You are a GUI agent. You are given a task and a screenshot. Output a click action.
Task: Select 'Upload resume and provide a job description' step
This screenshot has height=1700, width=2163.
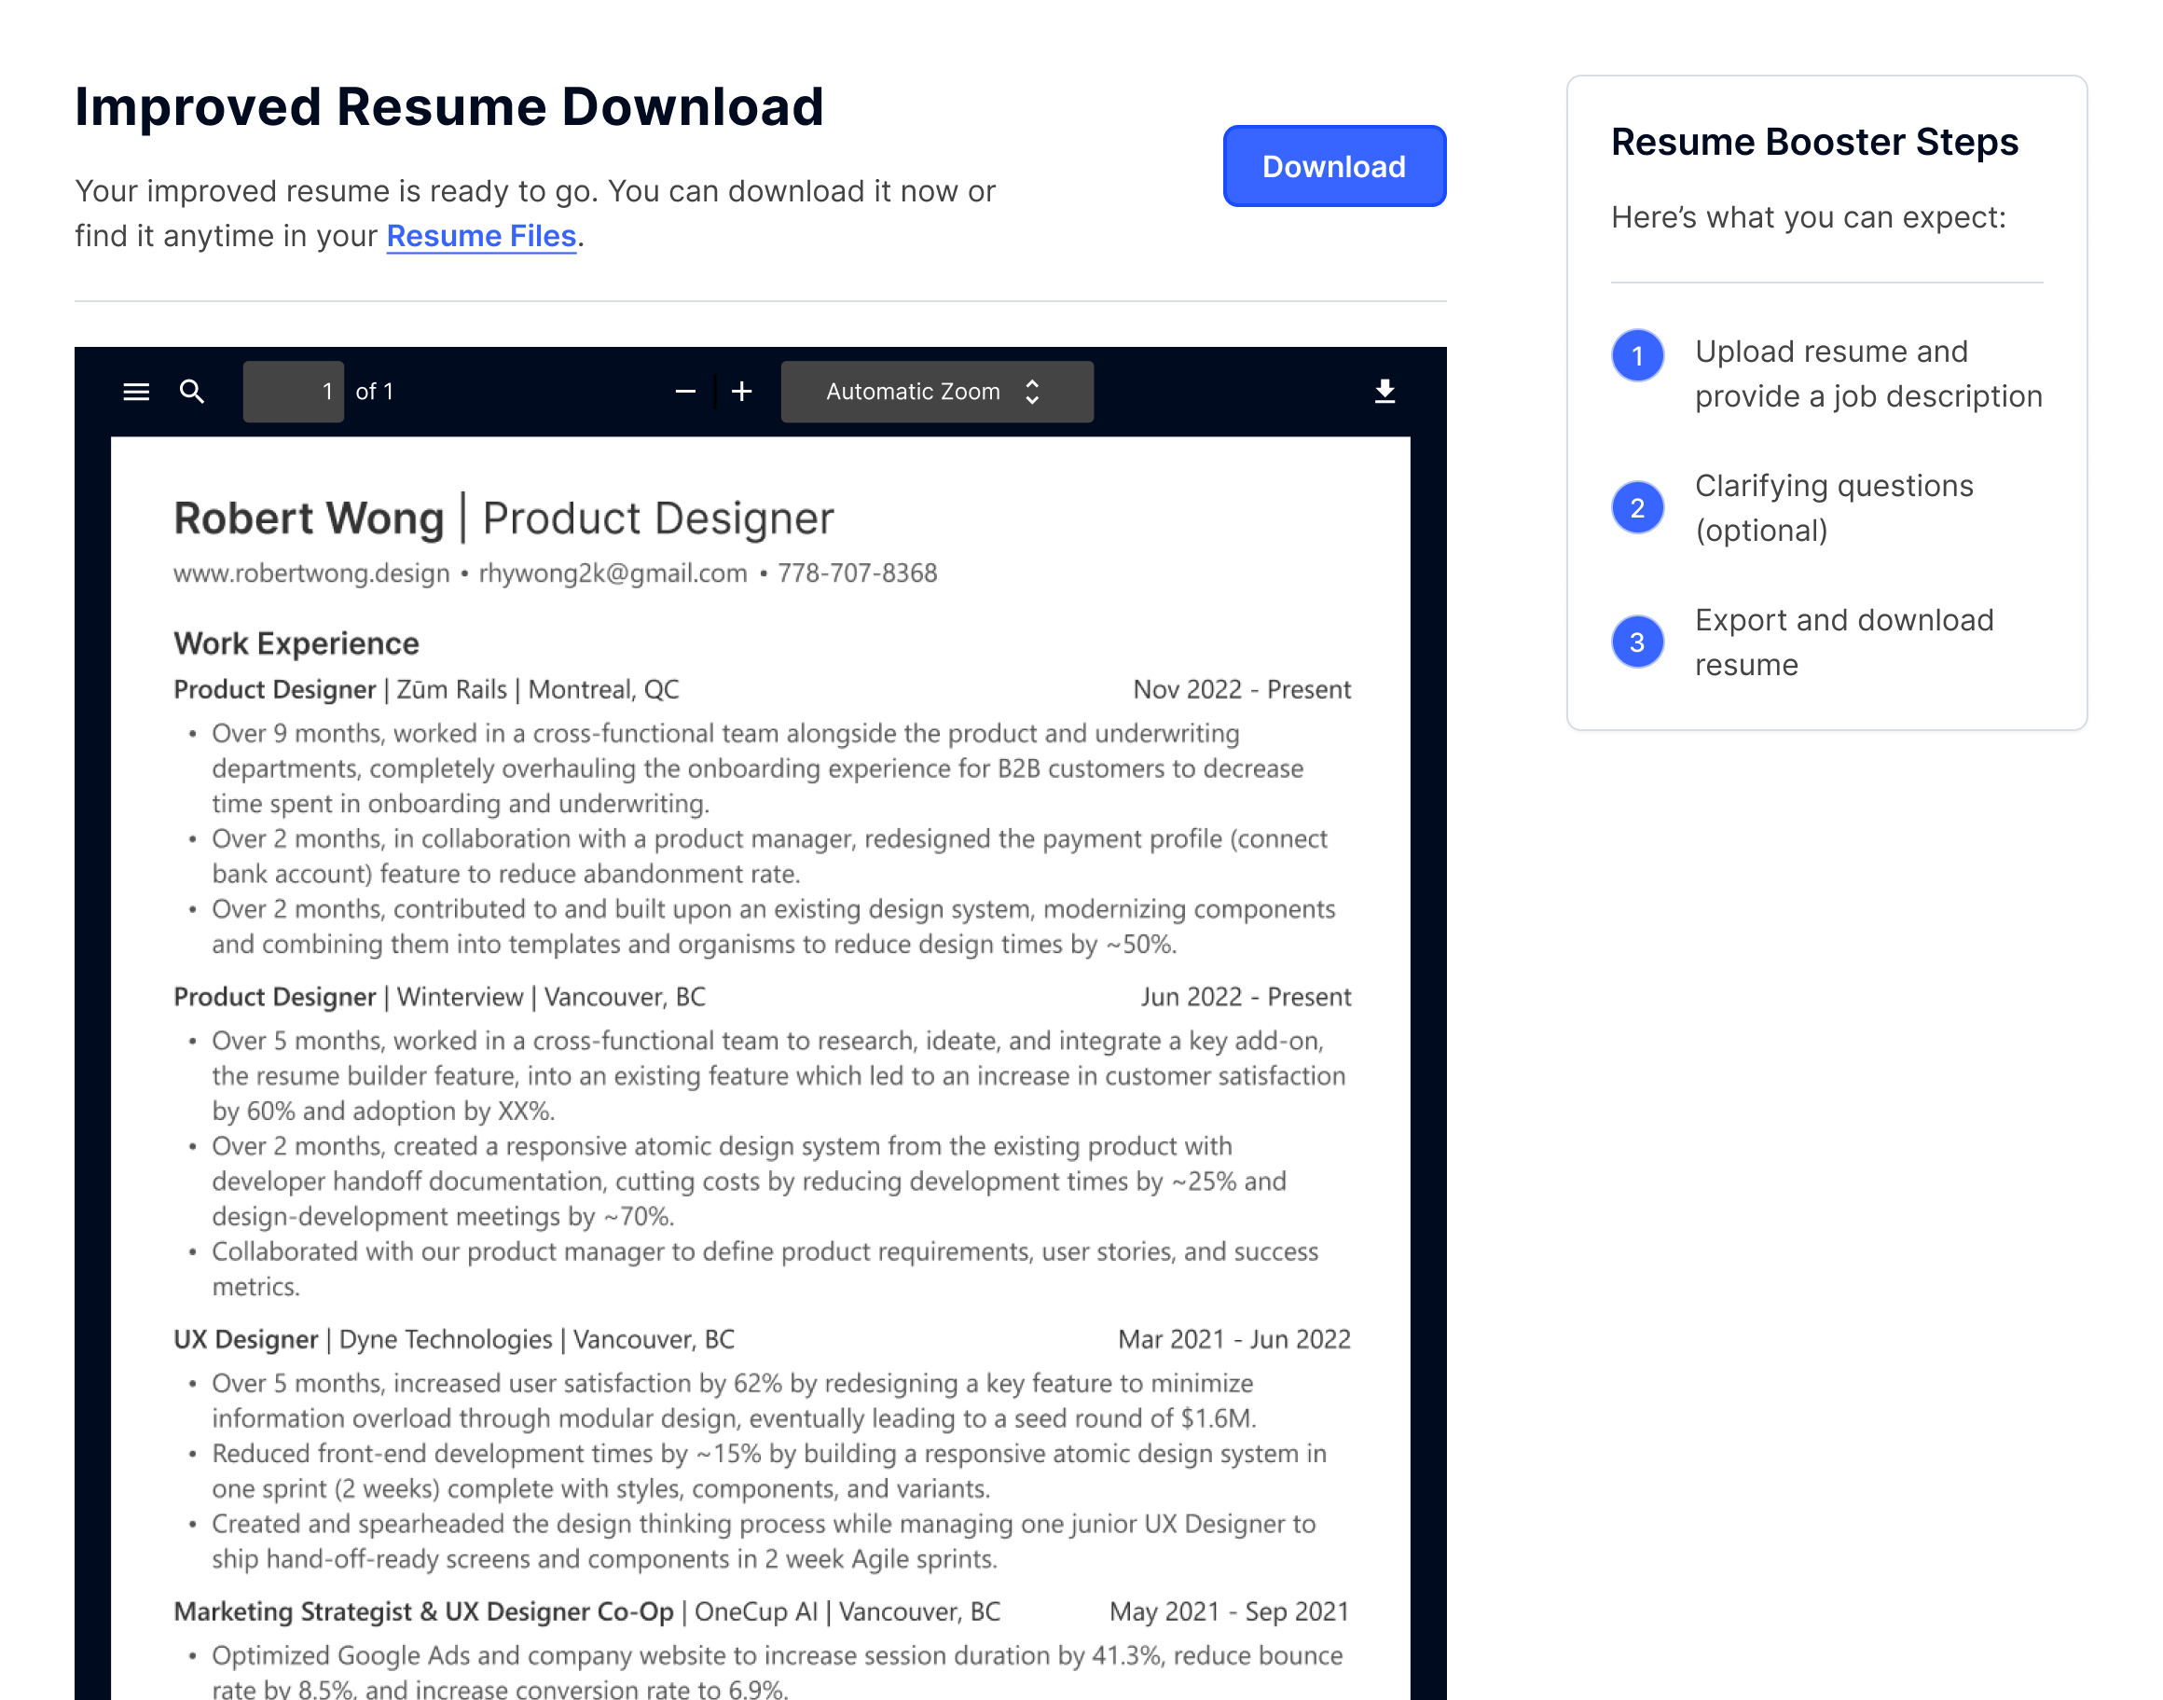tap(1867, 374)
